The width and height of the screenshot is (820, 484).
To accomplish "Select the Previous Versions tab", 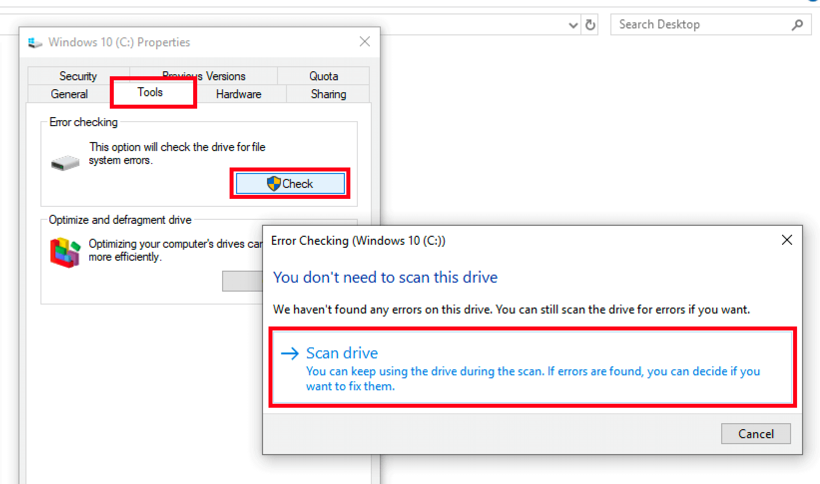I will (x=204, y=75).
